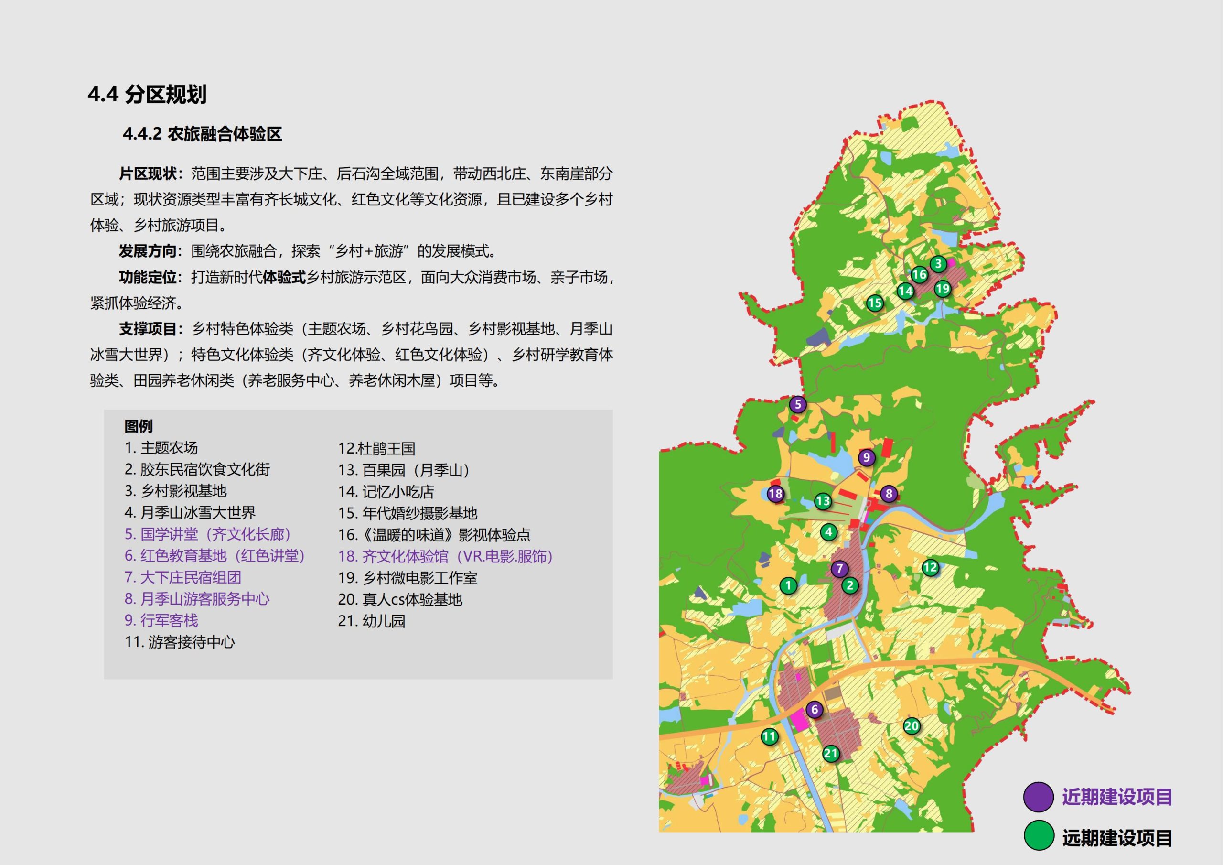Click the large purple 近期建设项目 legend circle
Viewport: 1223px width, 865px height.
[x=1038, y=797]
